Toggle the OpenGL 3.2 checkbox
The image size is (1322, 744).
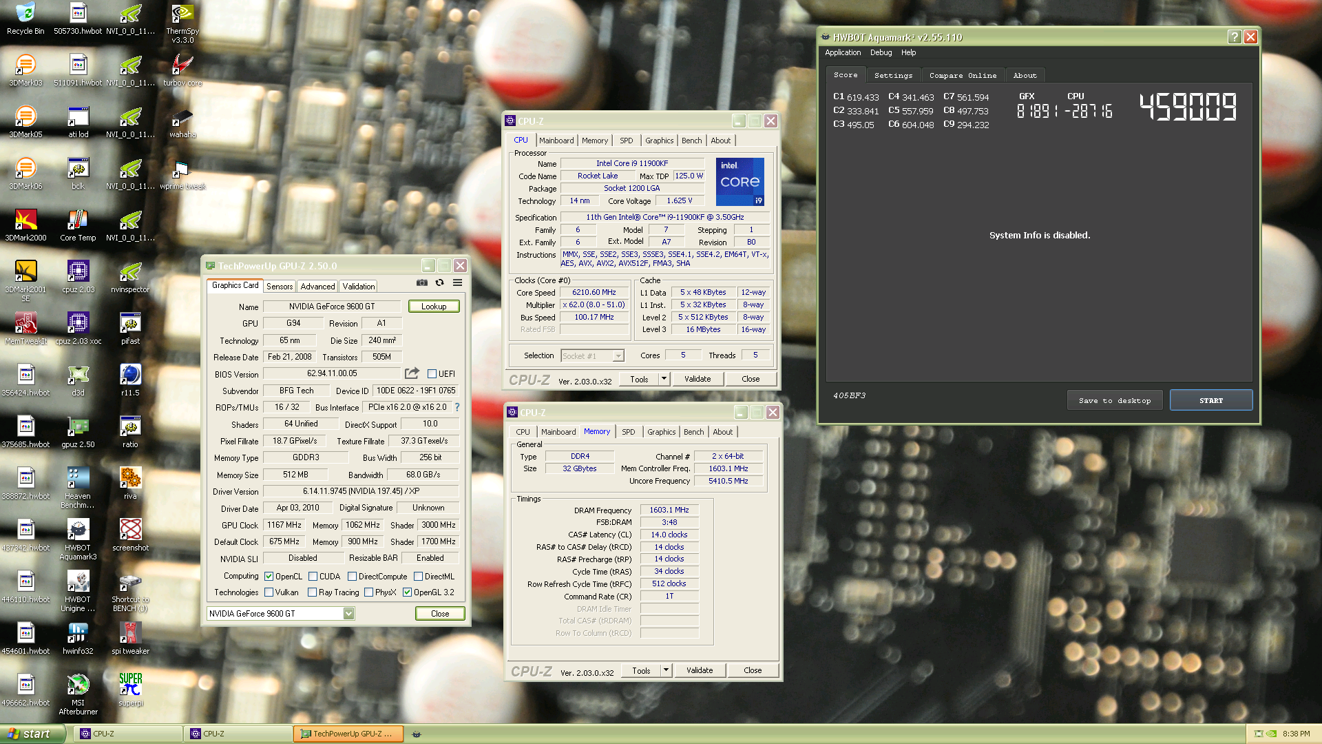pos(407,592)
